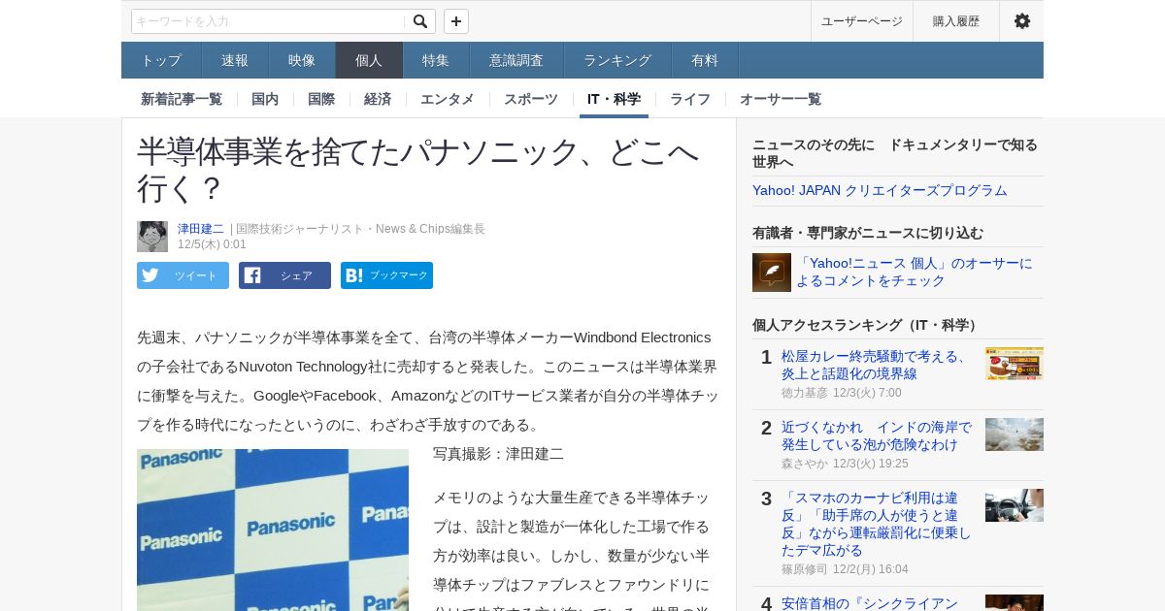
Task: Go to the 映像 tab
Action: [302, 60]
